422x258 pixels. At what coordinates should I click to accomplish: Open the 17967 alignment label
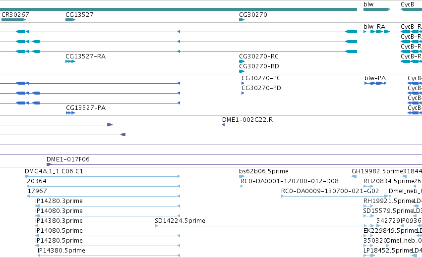37,191
